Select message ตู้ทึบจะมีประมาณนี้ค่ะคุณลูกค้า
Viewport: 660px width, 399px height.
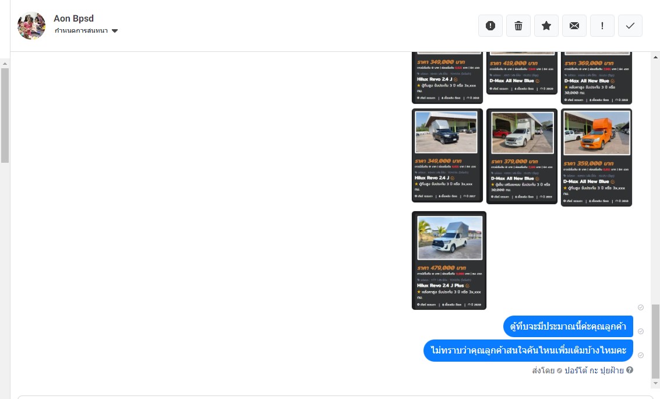pyautogui.click(x=568, y=326)
